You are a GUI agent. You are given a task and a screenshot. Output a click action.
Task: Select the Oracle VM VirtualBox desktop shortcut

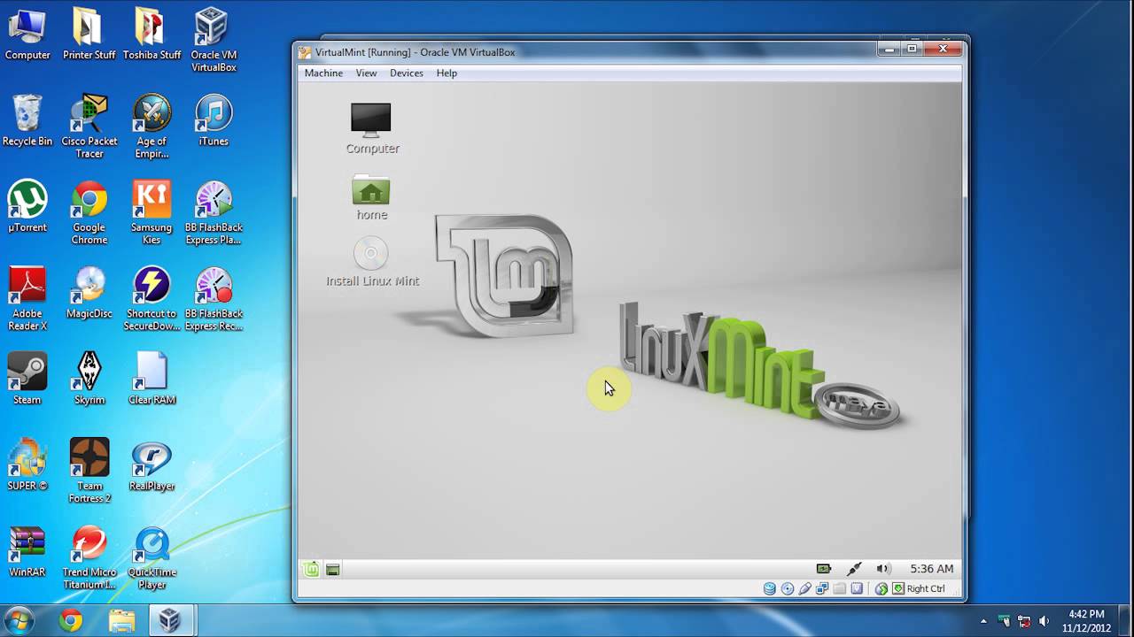click(214, 41)
